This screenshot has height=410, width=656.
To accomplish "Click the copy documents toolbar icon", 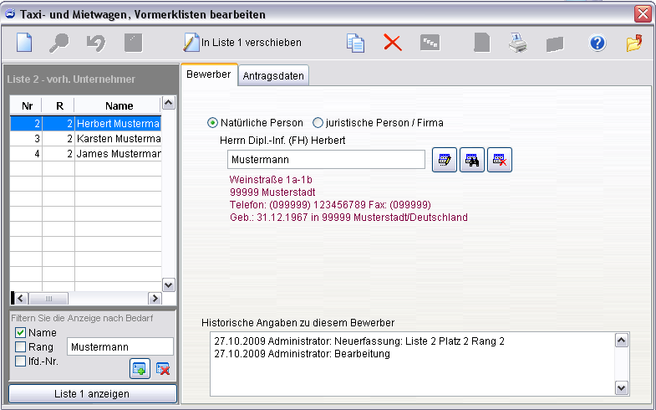I will tap(356, 43).
